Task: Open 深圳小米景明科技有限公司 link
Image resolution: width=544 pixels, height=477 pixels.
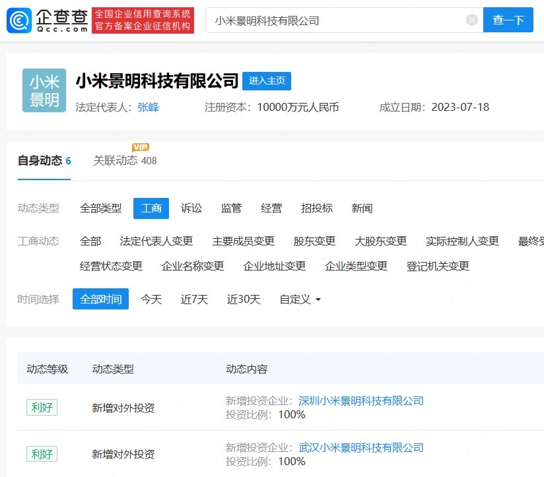Action: tap(361, 400)
